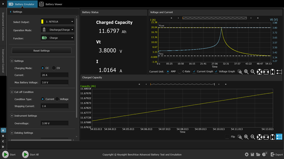Select the CV charging mode
284x159 pixels.
[54, 68]
